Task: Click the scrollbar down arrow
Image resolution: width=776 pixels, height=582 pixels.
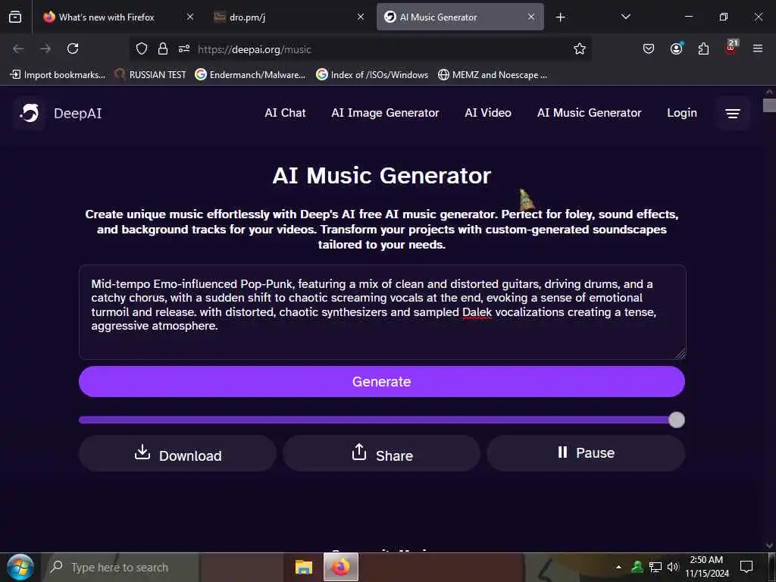Action: (x=769, y=546)
